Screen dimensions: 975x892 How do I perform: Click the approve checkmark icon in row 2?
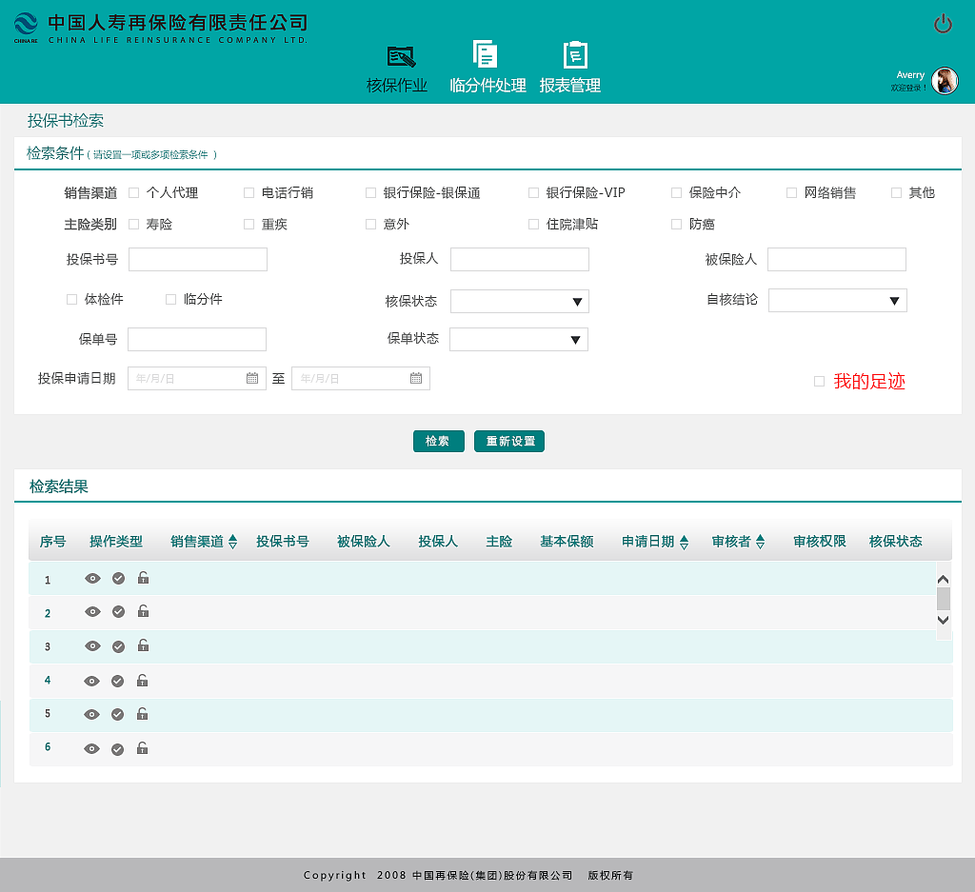pyautogui.click(x=117, y=612)
